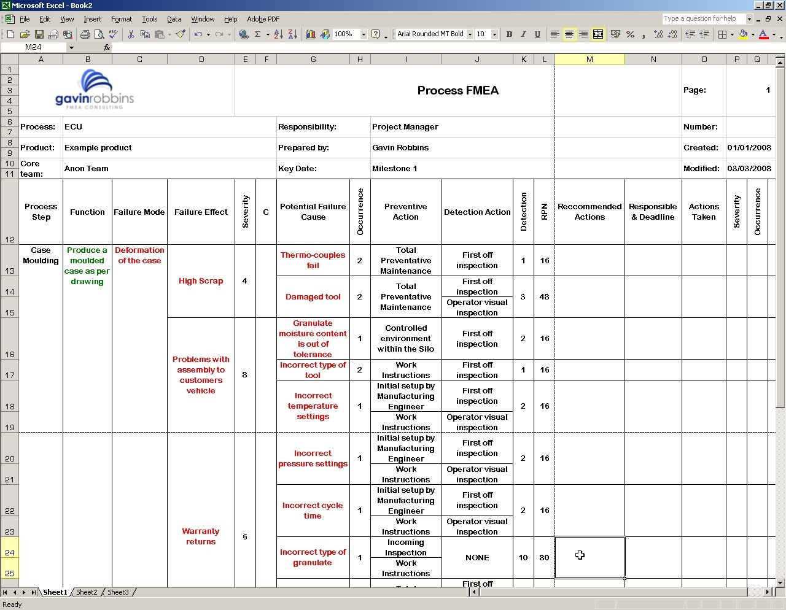Run the spell checker

(x=112, y=34)
